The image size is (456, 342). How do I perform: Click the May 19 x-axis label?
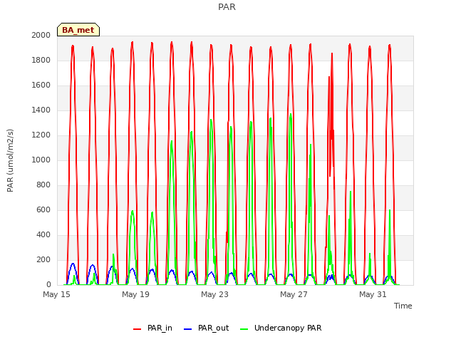click(136, 294)
